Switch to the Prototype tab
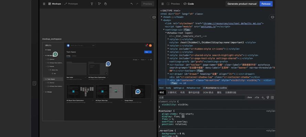The width and height of the screenshot is (306, 137). (71, 4)
